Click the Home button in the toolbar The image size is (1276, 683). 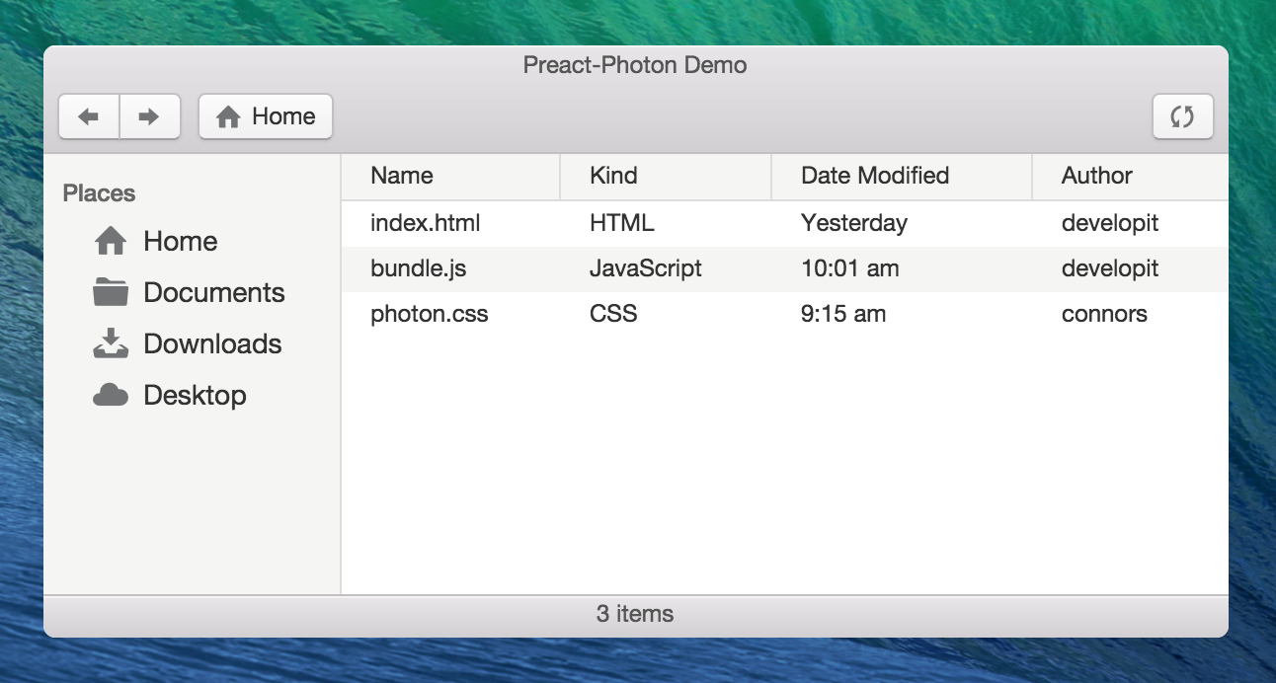pos(266,117)
